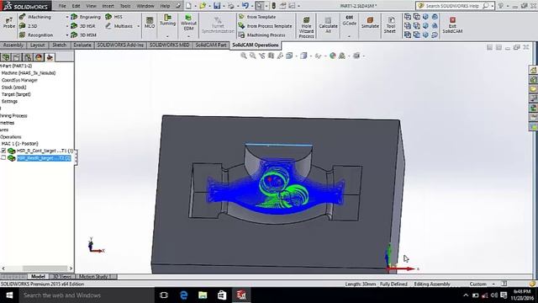The image size is (538, 303).
Task: Open the File menu
Action: point(62,6)
